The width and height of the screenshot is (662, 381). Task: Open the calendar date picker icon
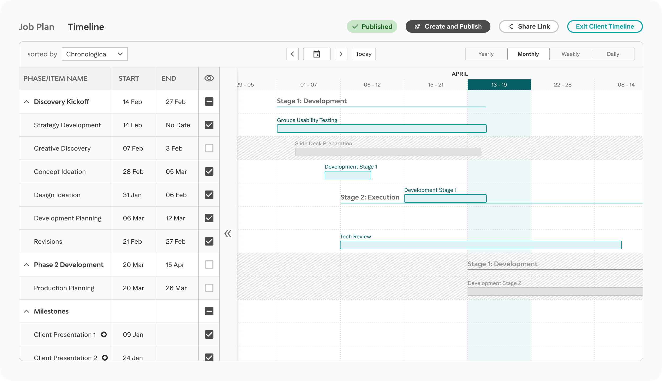(x=317, y=54)
